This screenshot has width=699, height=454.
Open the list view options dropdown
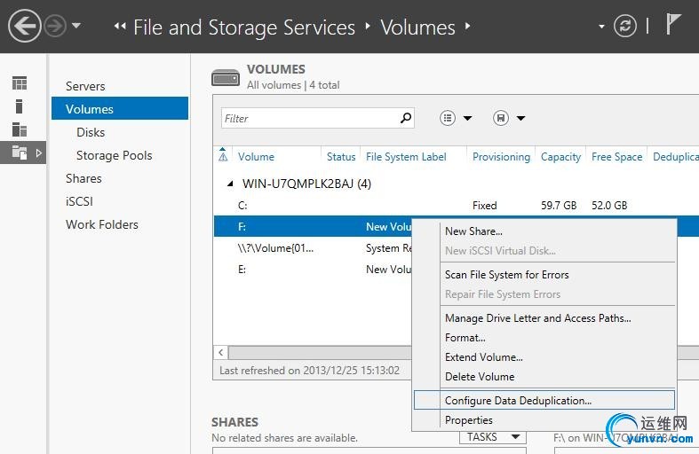pyautogui.click(x=457, y=118)
